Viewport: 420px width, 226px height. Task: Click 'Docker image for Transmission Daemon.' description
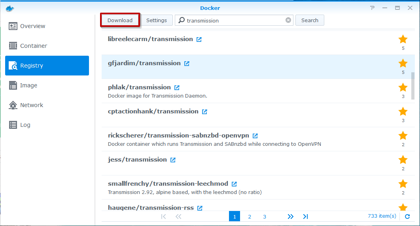(x=157, y=96)
